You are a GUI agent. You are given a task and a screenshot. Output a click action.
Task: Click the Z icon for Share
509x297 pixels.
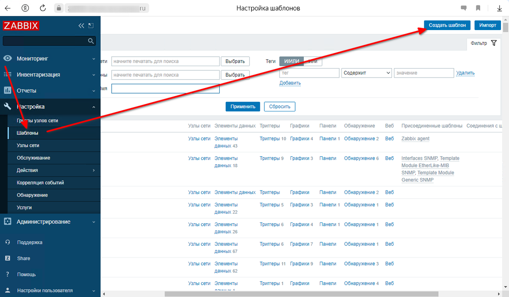tap(7, 258)
